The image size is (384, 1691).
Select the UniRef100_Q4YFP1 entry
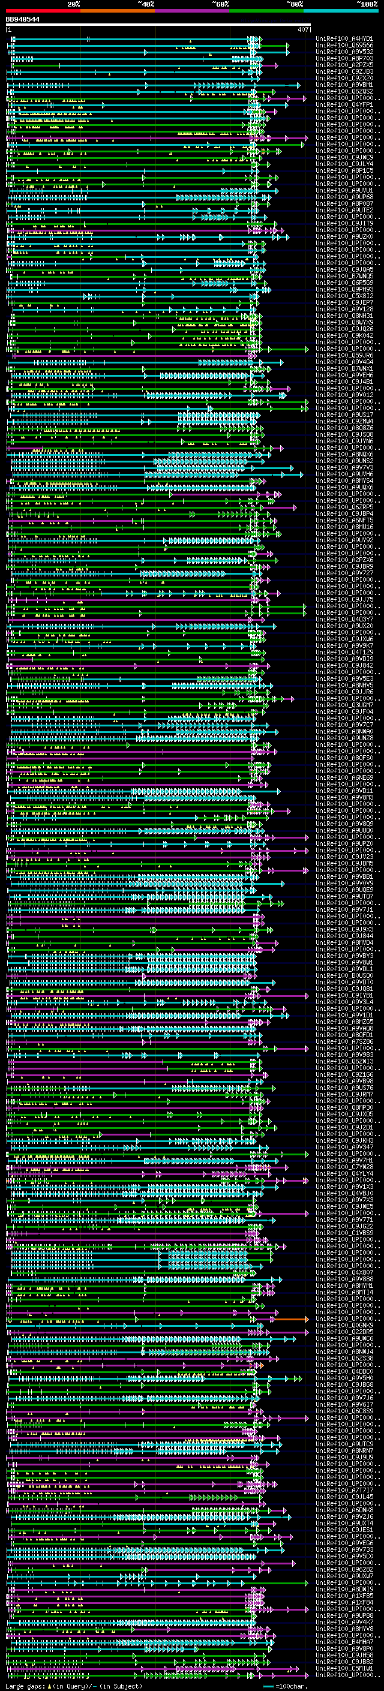pos(344,105)
